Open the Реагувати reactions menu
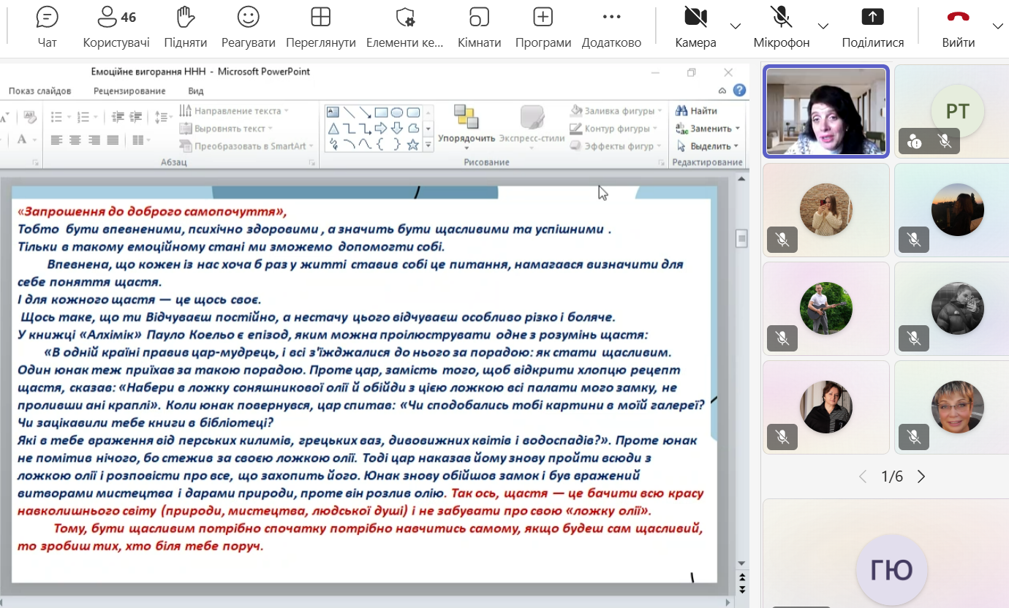Image resolution: width=1009 pixels, height=608 pixels. tap(249, 28)
